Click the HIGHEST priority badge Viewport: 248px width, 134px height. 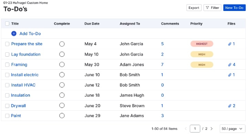[202, 44]
